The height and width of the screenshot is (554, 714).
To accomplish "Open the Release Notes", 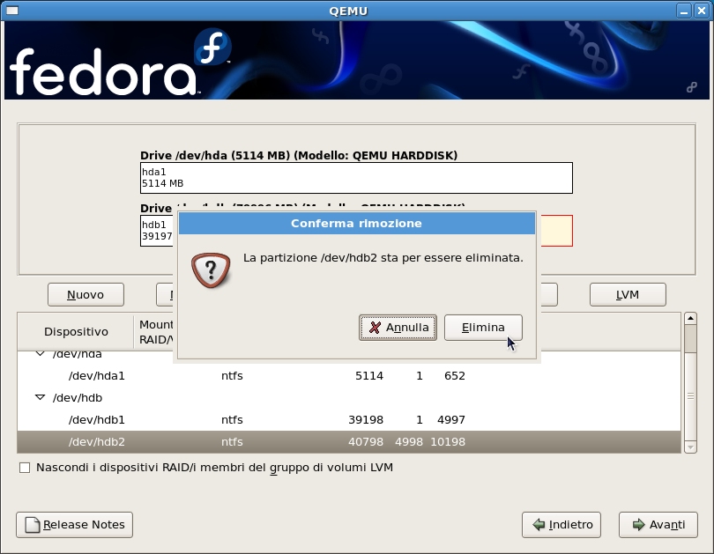I will coord(75,525).
